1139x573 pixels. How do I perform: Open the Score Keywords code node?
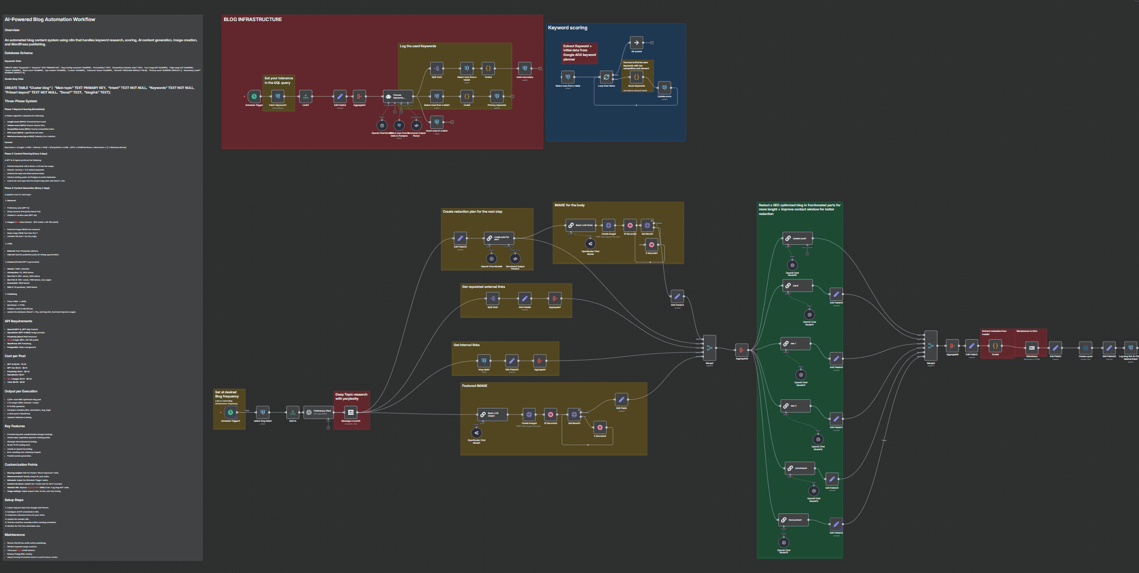point(636,77)
